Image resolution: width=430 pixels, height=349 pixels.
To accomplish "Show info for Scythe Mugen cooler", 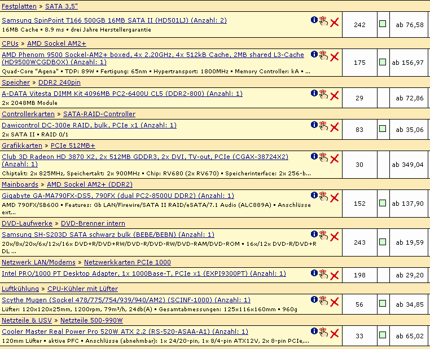I will (x=314, y=299).
